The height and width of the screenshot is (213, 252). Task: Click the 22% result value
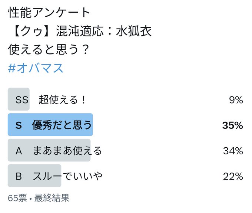(x=233, y=176)
